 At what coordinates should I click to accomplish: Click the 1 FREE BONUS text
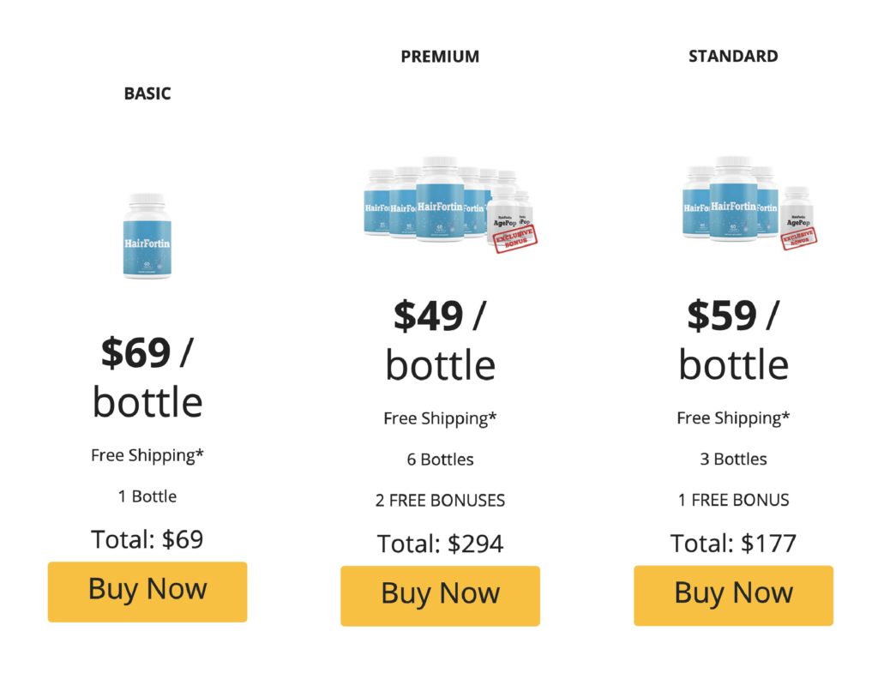pyautogui.click(x=734, y=500)
